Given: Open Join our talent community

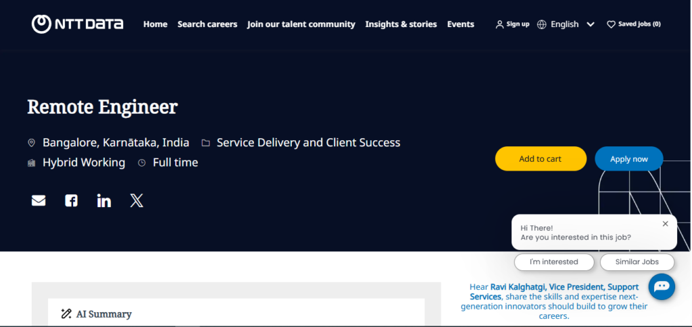Looking at the screenshot, I should pyautogui.click(x=301, y=24).
